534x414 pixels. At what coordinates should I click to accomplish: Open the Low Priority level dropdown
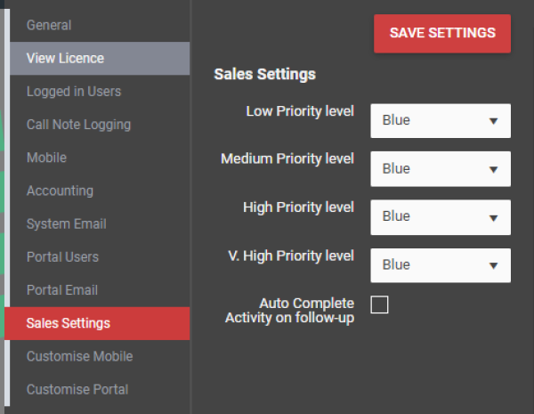[441, 120]
